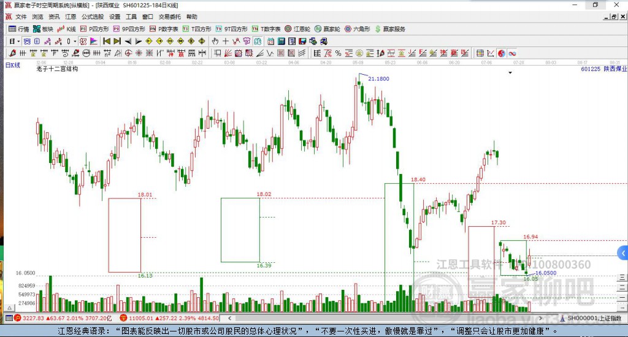Select the snowflake radial lines tool
The image size is (628, 337).
tap(138, 53)
